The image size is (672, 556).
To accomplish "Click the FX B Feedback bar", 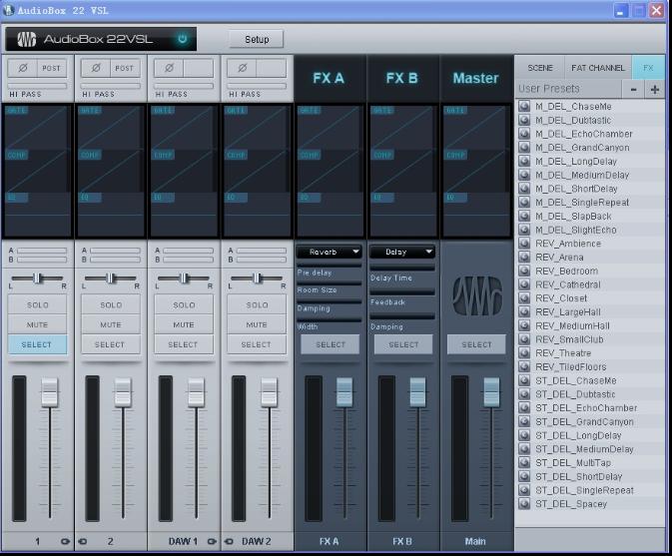I will click(402, 292).
